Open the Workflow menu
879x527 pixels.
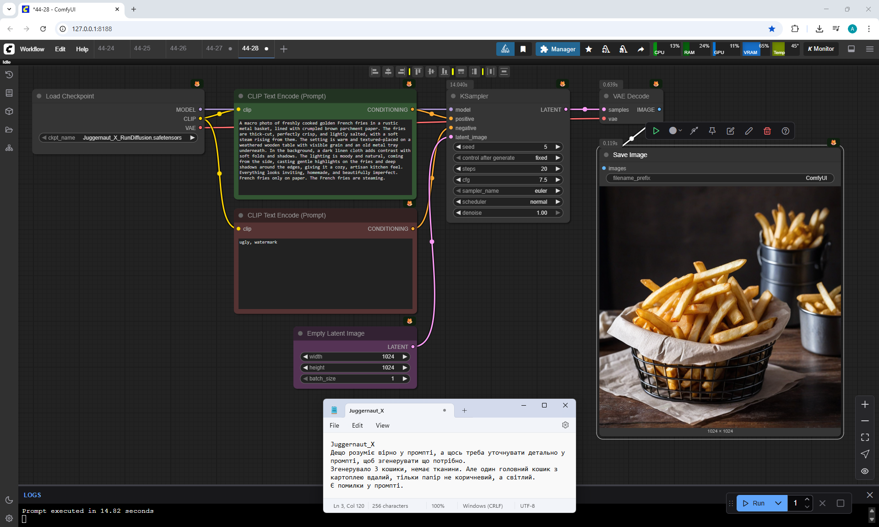32,49
